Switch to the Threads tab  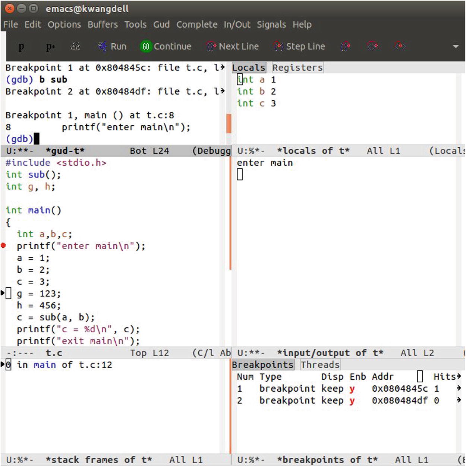(320, 365)
